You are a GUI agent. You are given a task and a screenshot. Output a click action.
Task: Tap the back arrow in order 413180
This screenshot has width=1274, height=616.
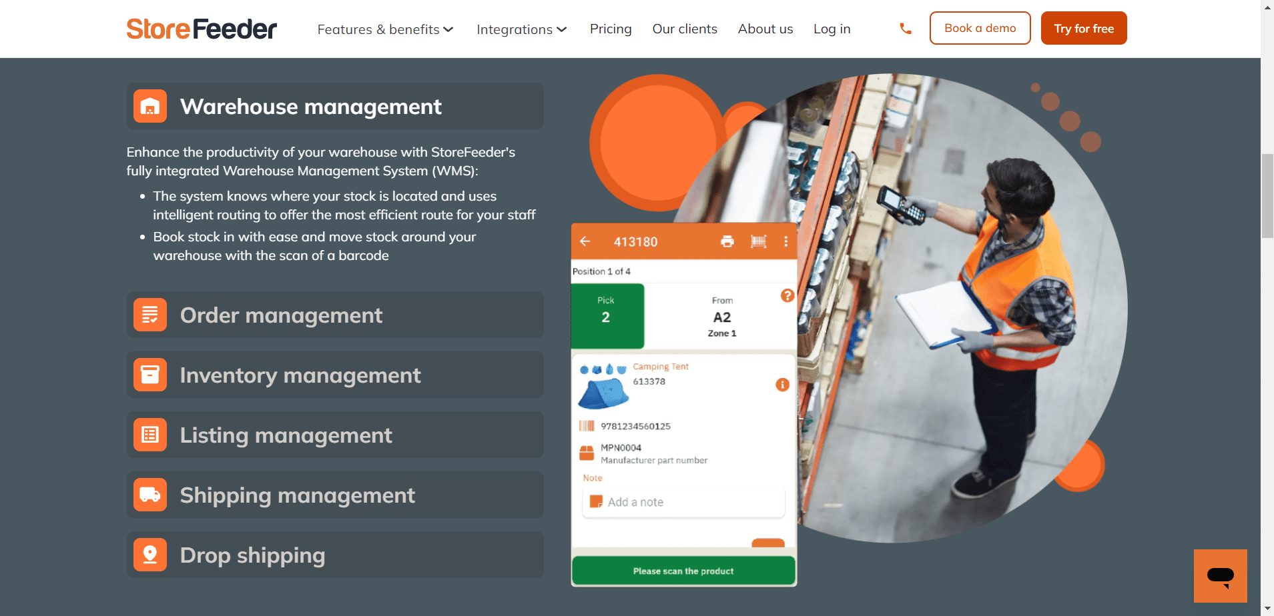pos(585,241)
